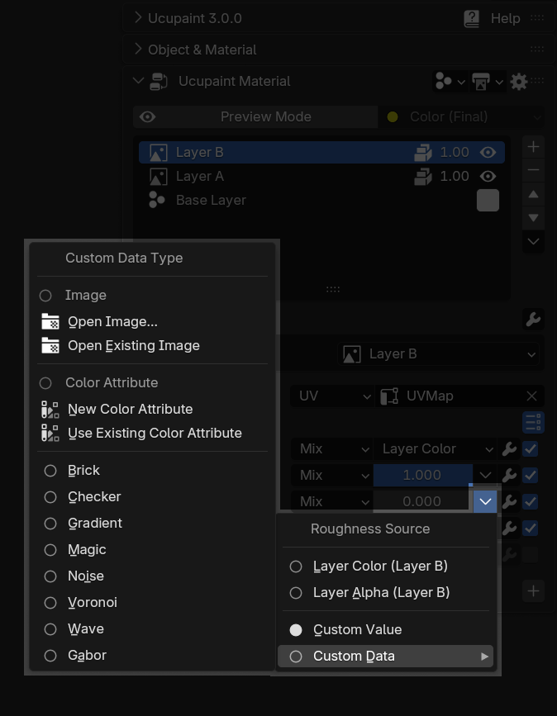Click the Open Image folder icon
The width and height of the screenshot is (557, 716).
(50, 321)
